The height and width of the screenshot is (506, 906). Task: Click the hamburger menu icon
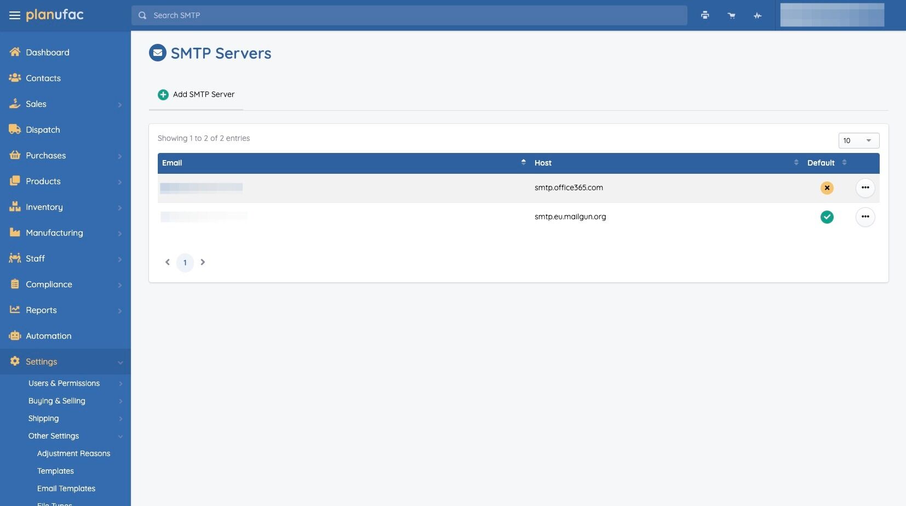(x=15, y=15)
